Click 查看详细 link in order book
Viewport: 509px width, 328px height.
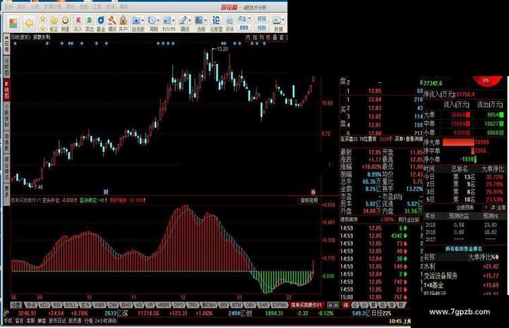[x=413, y=139]
